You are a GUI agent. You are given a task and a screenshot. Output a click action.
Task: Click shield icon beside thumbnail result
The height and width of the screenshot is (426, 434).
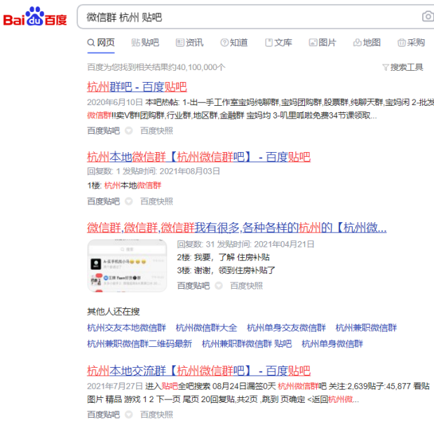[219, 286]
